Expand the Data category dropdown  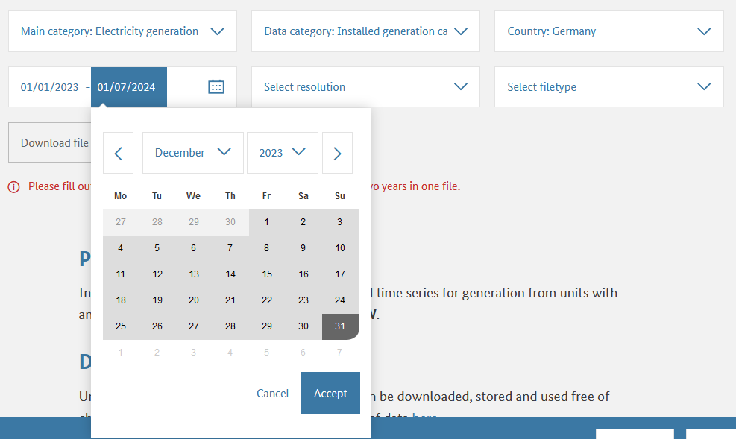[x=365, y=31]
